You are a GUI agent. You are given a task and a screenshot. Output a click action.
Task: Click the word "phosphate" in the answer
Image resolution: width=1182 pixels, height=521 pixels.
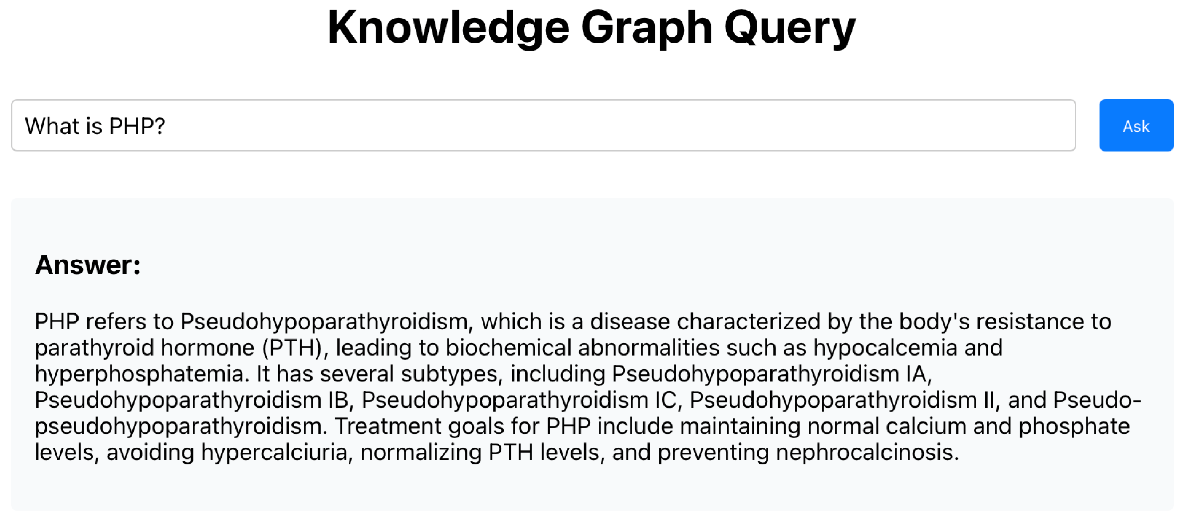tap(1074, 426)
